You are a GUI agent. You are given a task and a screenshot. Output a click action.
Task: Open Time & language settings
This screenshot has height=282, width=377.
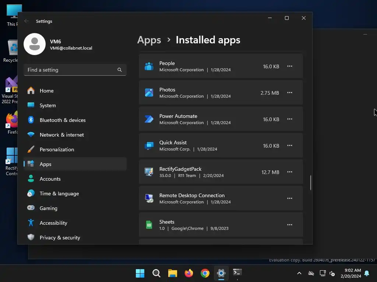click(x=75, y=194)
